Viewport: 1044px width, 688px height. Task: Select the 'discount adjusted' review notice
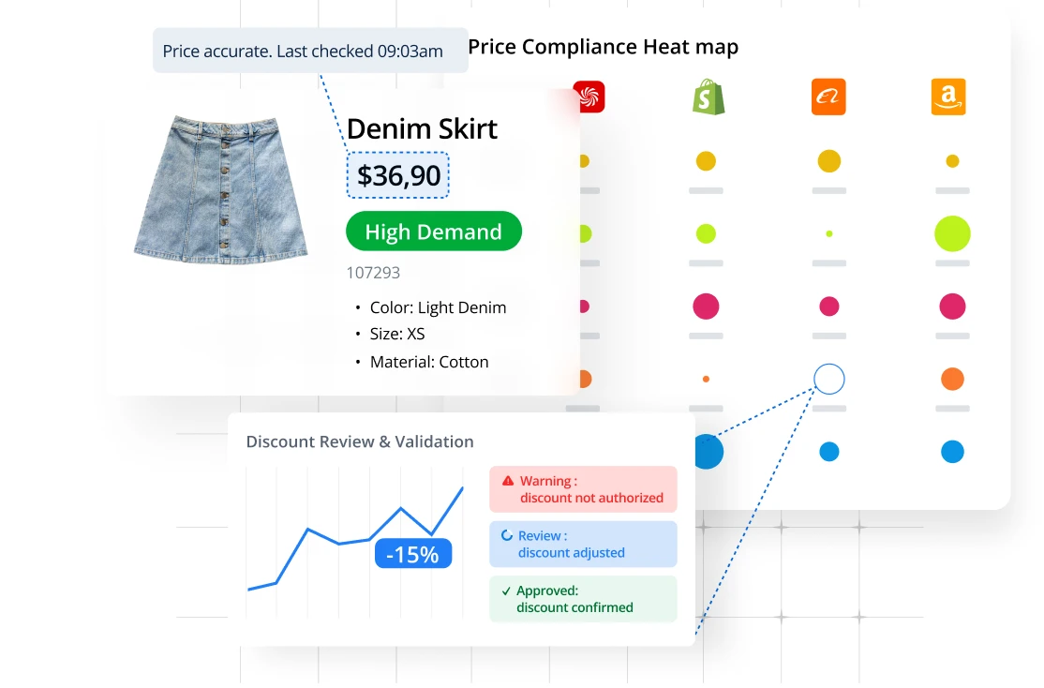pyautogui.click(x=583, y=544)
